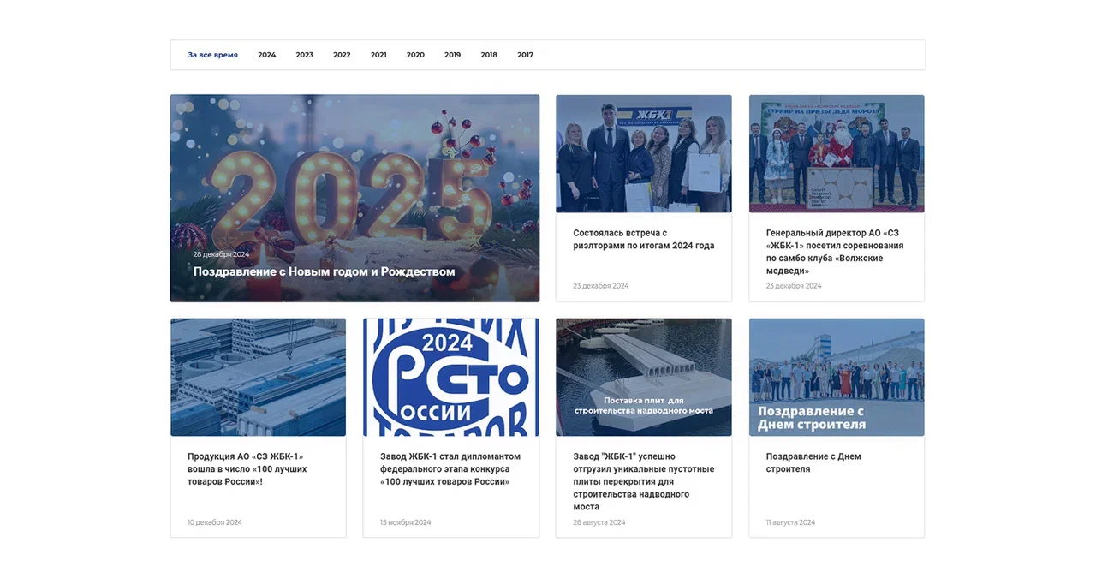
Task: Click the date "10 декабря 2024"
Action: pyautogui.click(x=215, y=522)
